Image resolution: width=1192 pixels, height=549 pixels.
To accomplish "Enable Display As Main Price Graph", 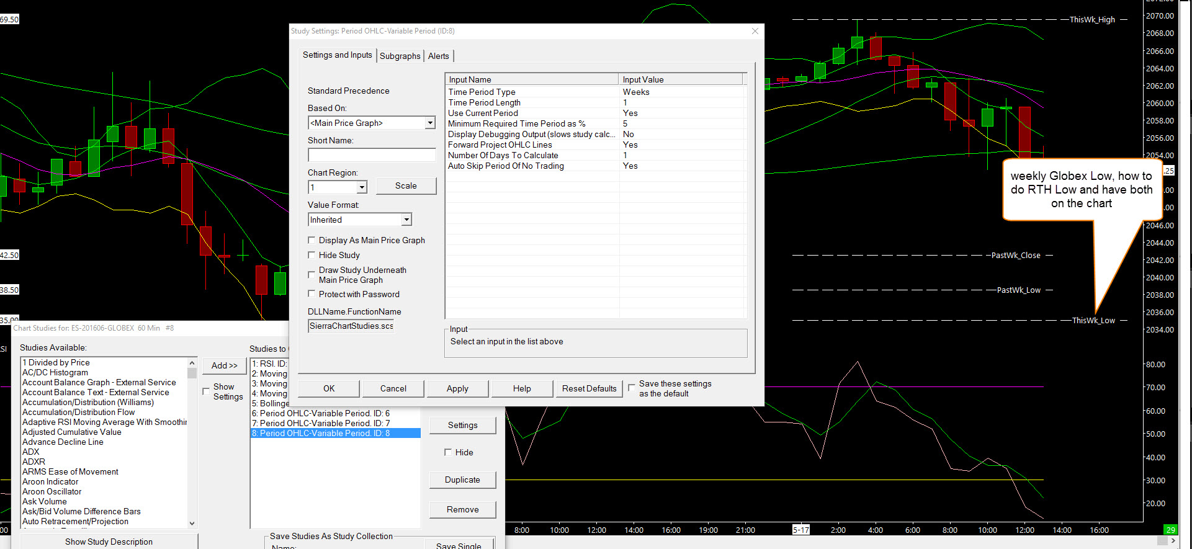I will [312, 240].
